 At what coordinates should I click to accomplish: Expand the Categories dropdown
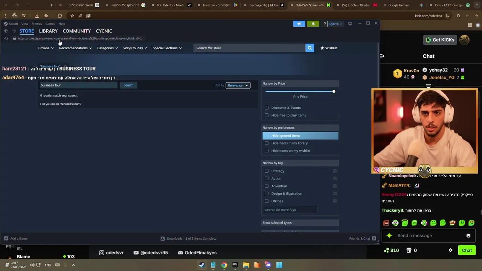point(107,48)
